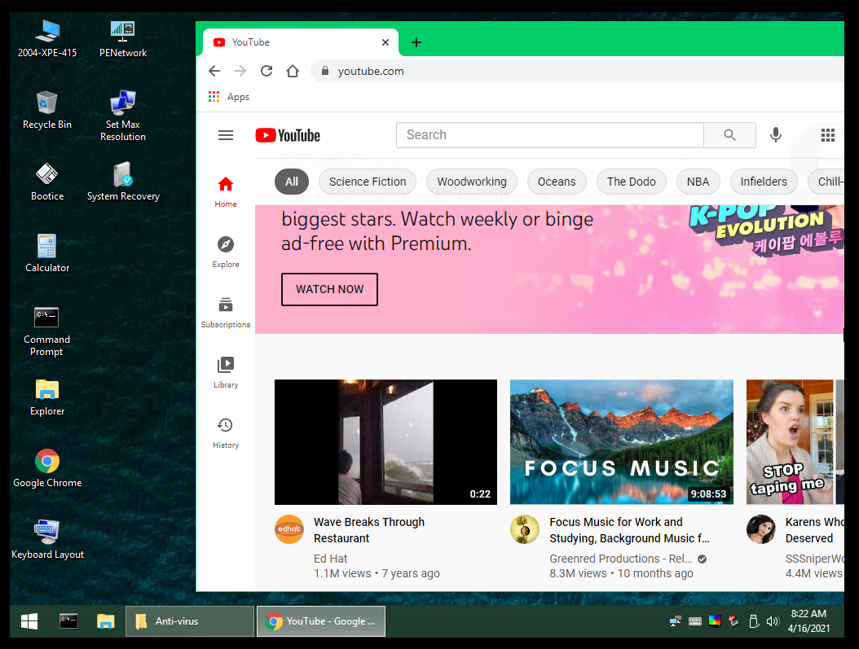
Task: Launch the System Recovery desktop icon
Action: coord(123,181)
